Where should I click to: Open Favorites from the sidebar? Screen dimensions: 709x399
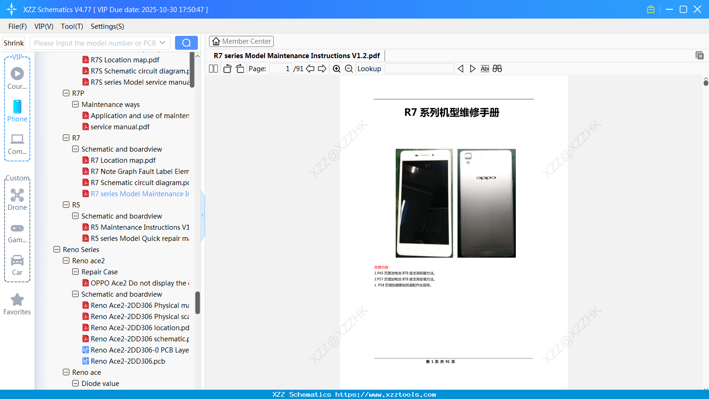click(17, 305)
